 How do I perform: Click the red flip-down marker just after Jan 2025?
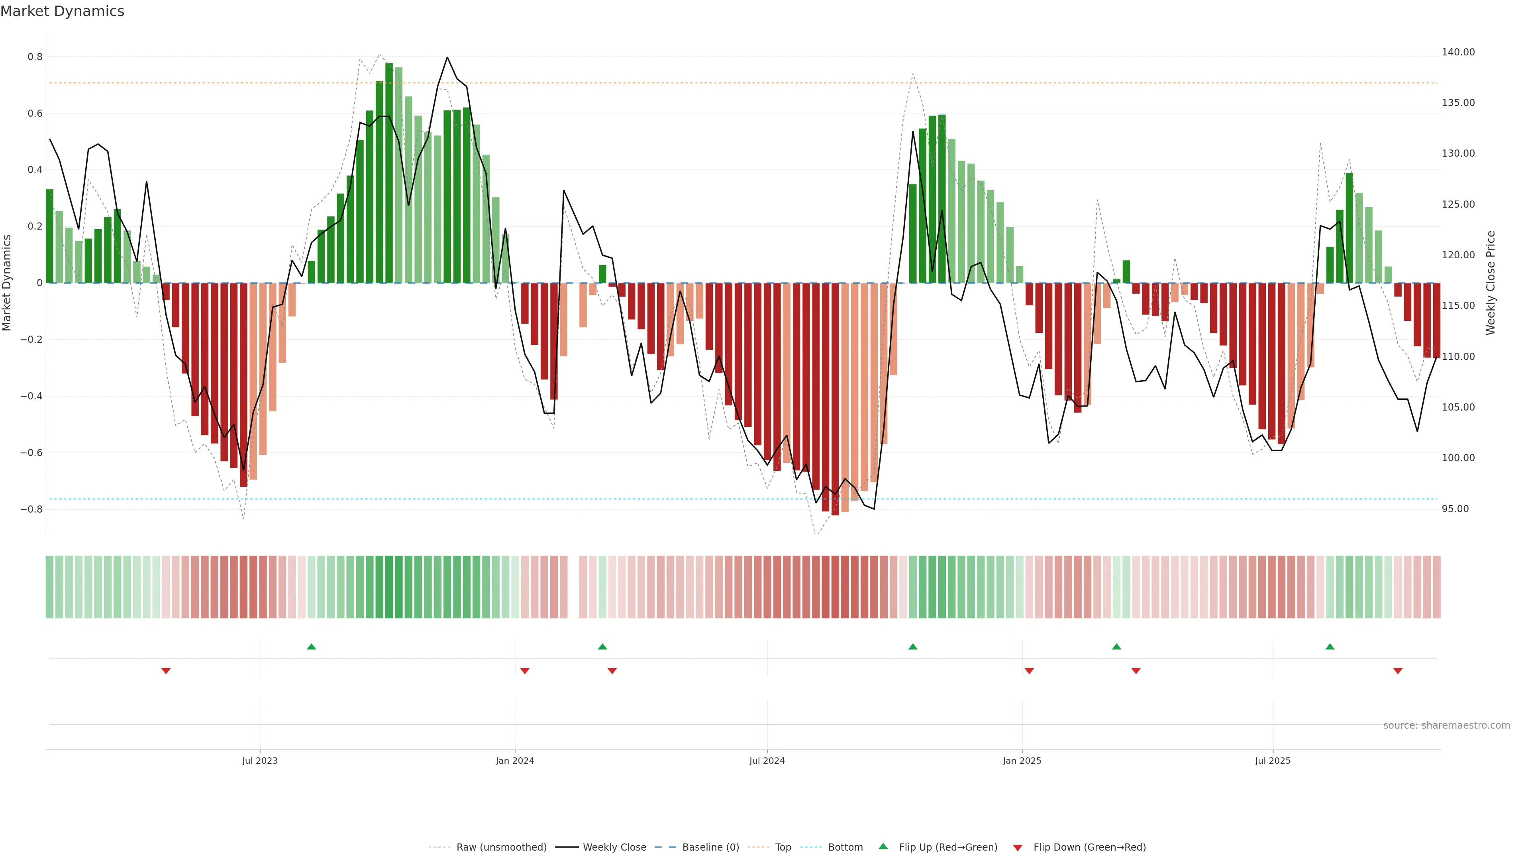1029,671
